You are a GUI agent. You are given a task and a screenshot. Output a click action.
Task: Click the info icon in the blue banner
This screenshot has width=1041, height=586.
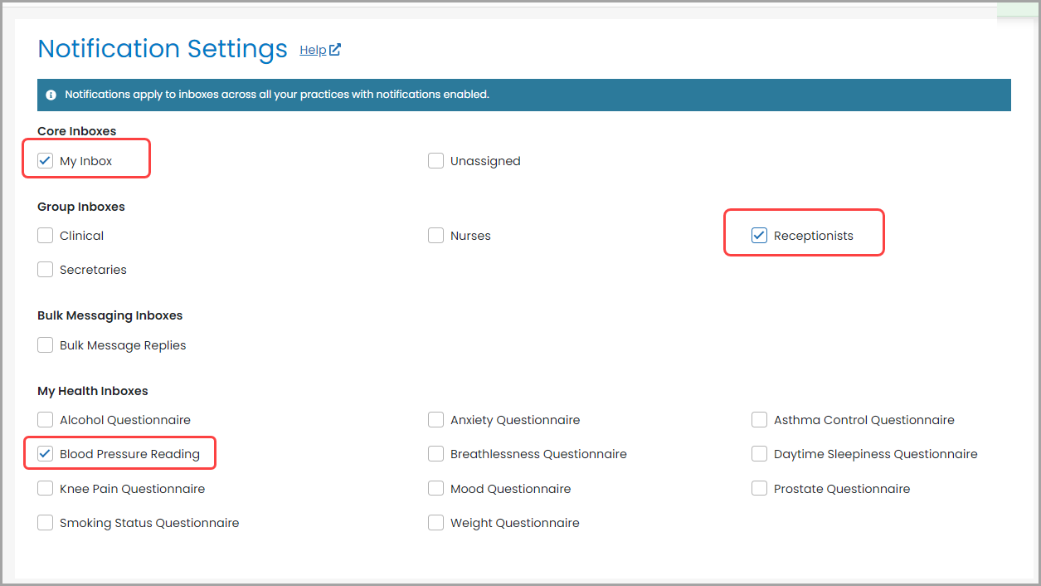[51, 95]
